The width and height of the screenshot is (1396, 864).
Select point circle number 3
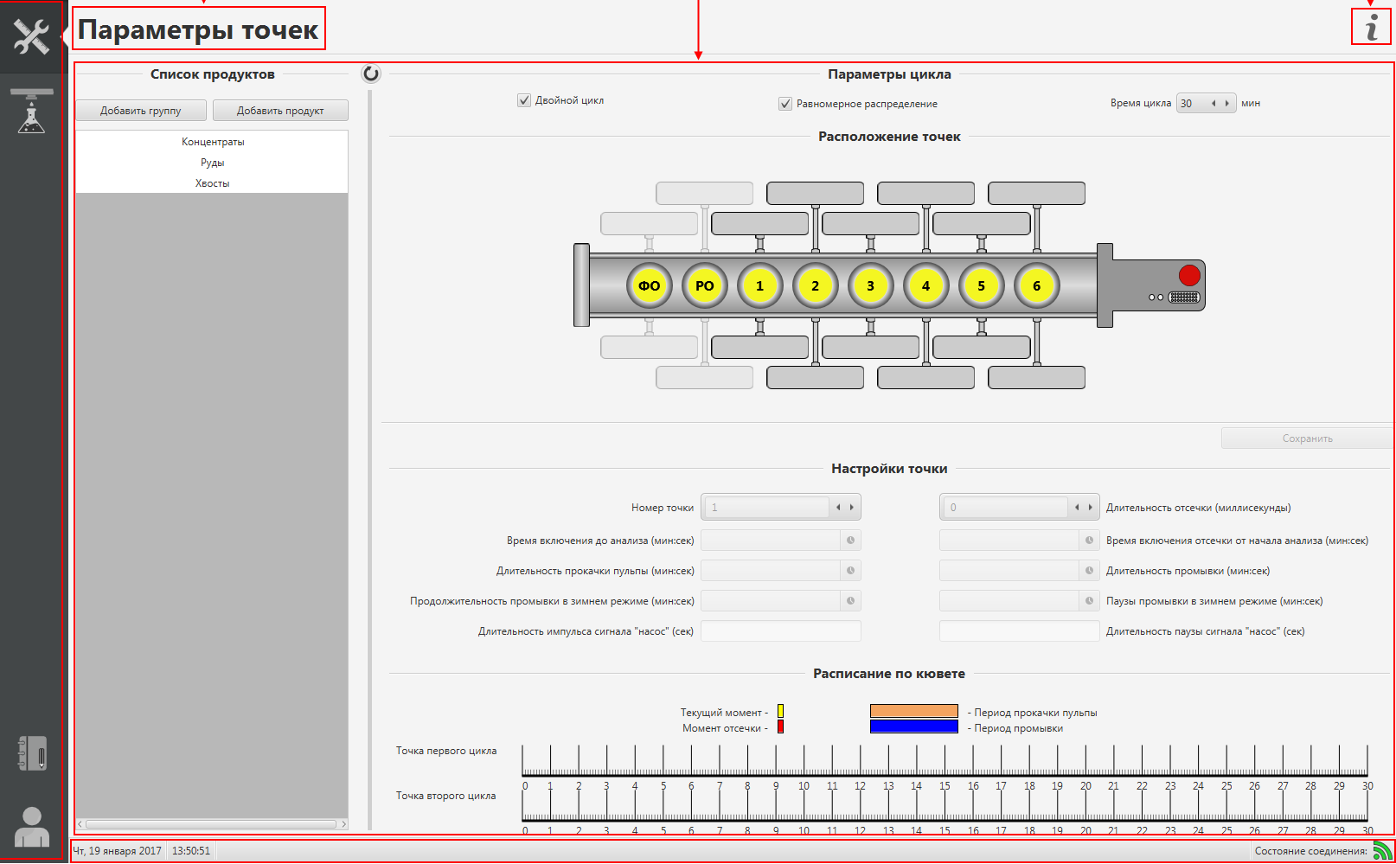pyautogui.click(x=871, y=285)
